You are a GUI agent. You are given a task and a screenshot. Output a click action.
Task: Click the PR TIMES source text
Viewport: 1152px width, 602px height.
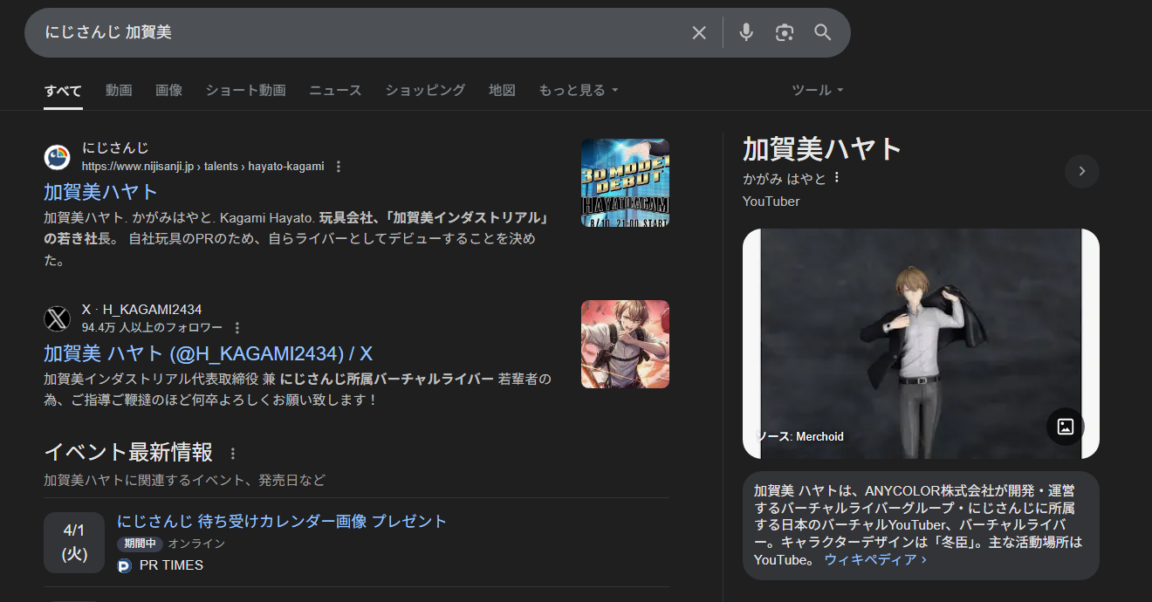point(171,565)
